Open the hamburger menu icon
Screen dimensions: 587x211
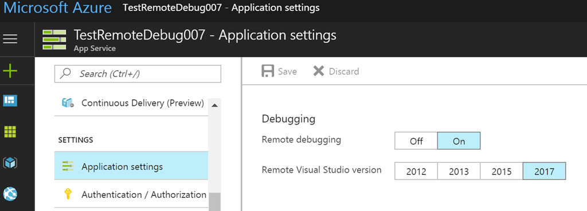10,38
